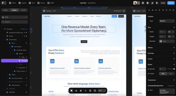176x96 pixels.
Task: Add an effect with Effects plus
Action: (x=174, y=48)
